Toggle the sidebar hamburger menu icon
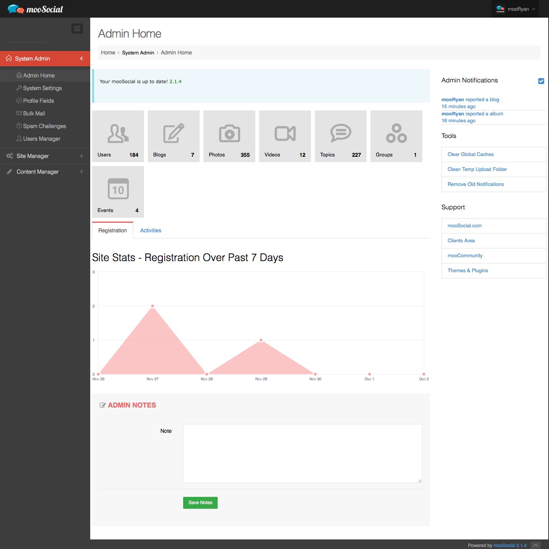Image resolution: width=549 pixels, height=549 pixels. [x=77, y=29]
